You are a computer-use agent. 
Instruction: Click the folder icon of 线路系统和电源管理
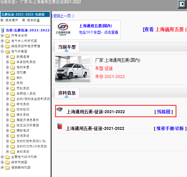(7, 46)
